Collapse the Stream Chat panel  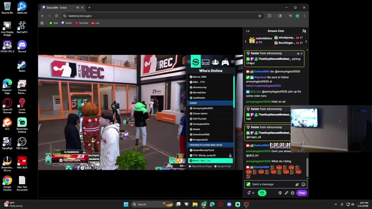coord(248,31)
